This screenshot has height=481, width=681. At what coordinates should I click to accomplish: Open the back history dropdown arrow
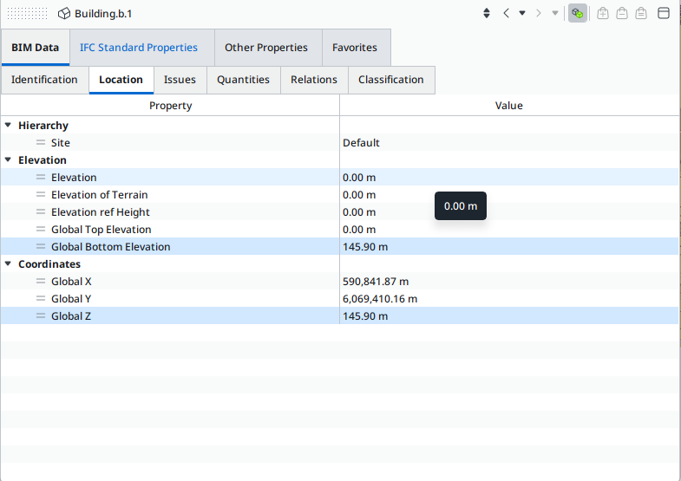(522, 14)
